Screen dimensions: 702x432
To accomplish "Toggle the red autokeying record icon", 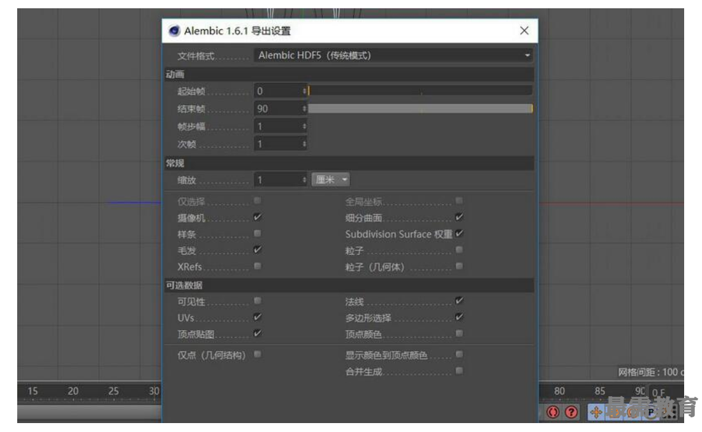I will (553, 412).
